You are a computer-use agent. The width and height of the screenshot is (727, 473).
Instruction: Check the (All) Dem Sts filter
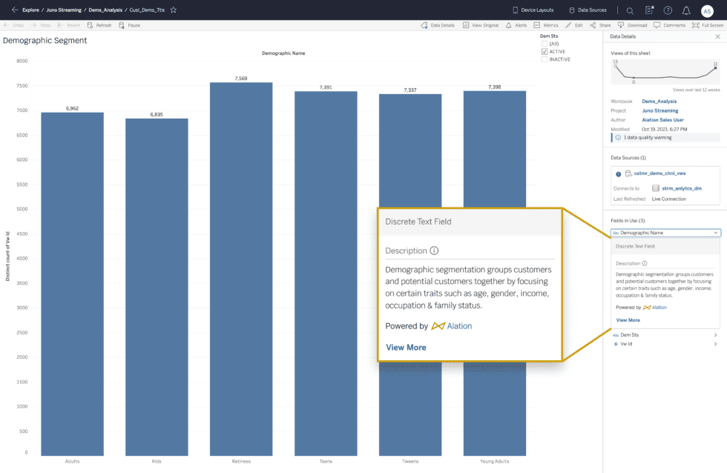coord(545,44)
